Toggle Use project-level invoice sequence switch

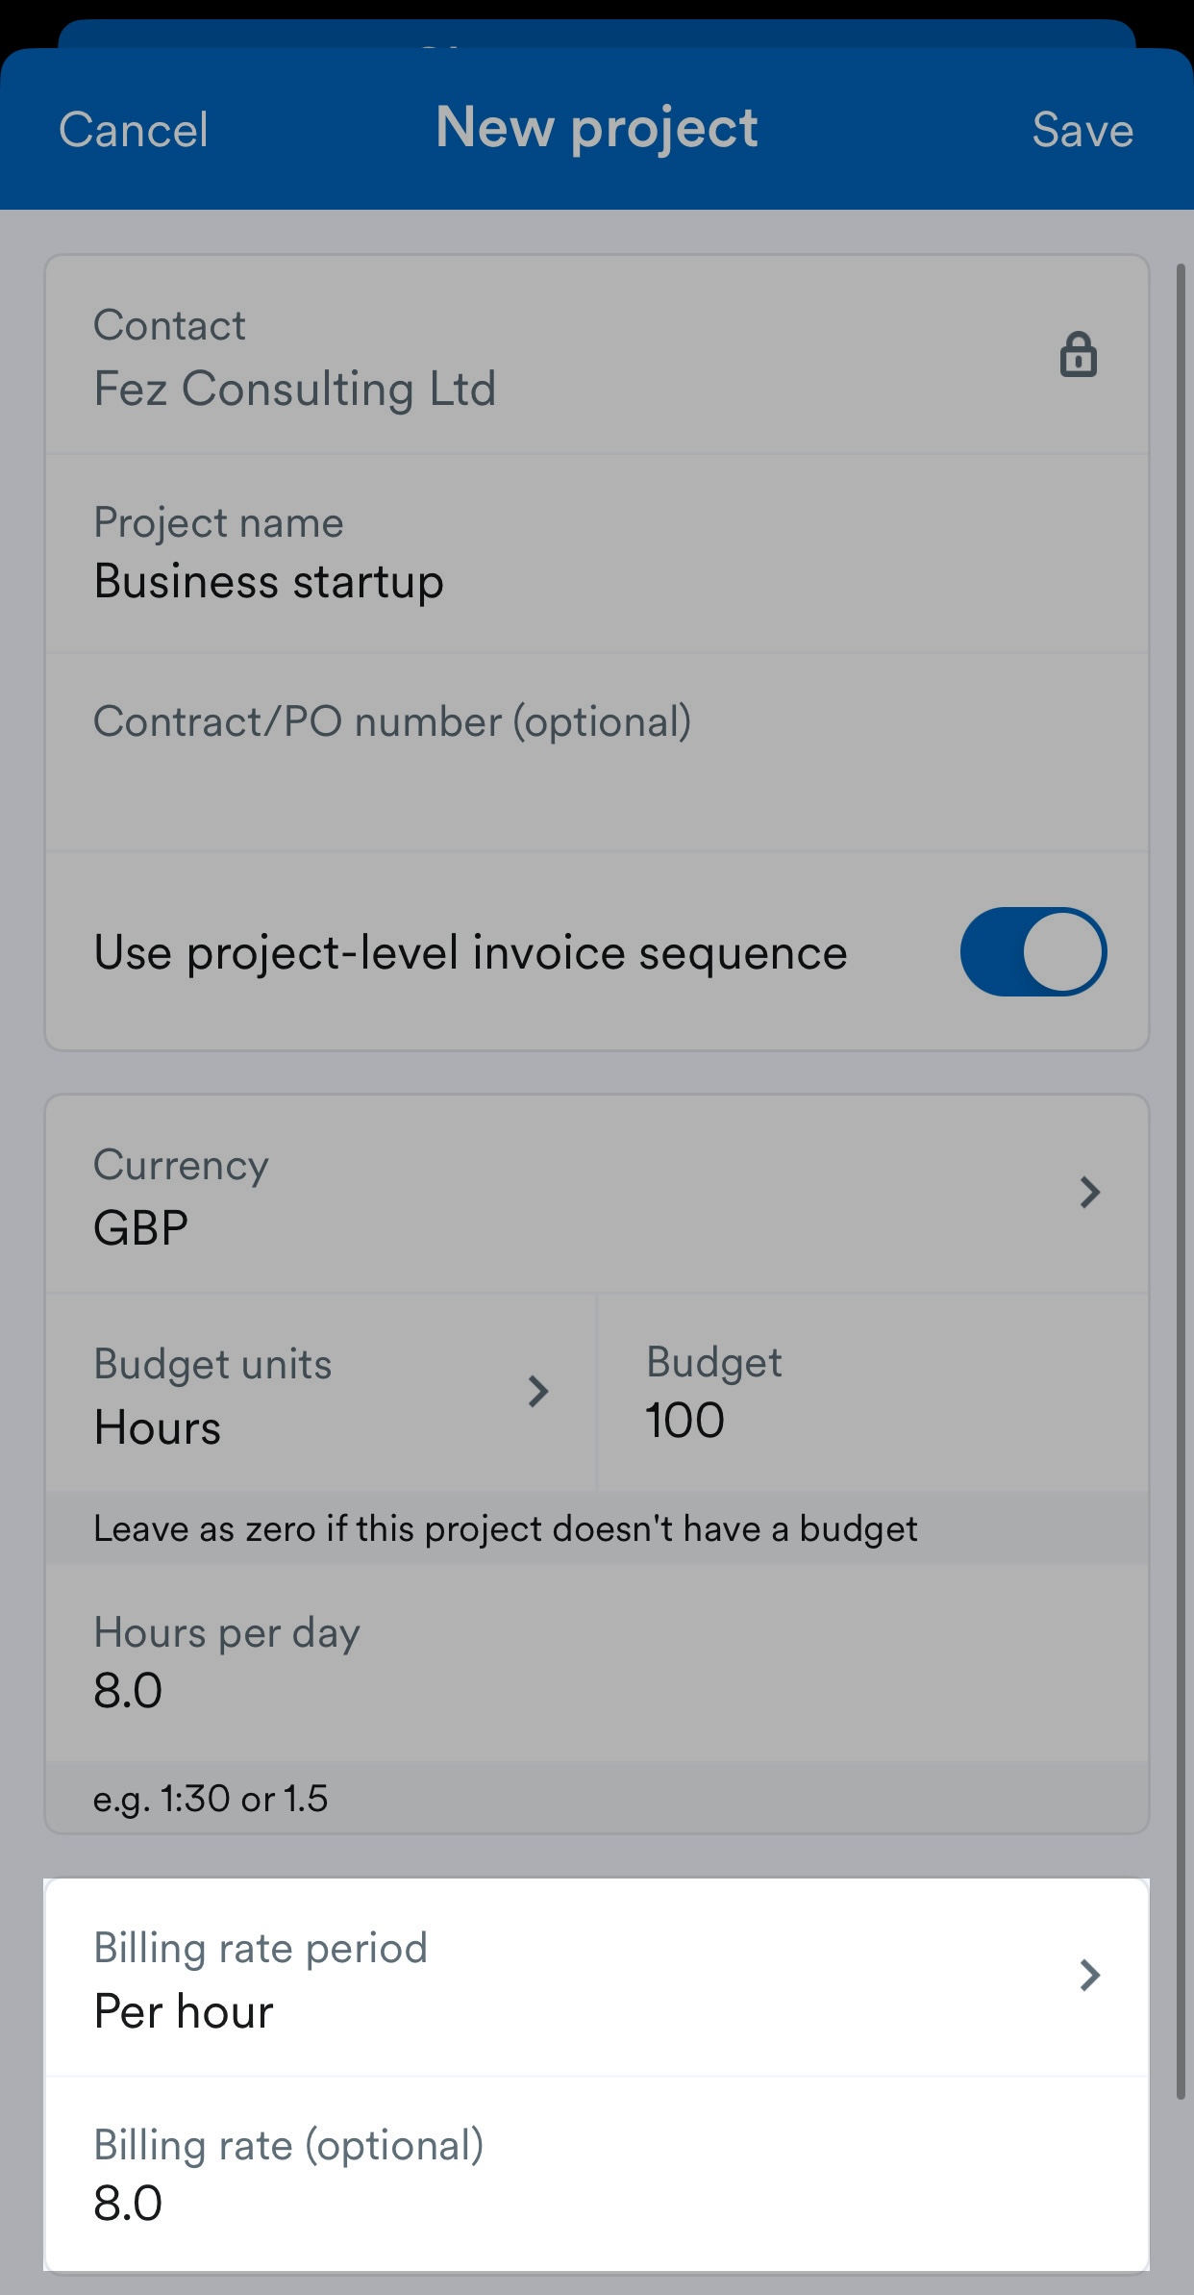[x=1032, y=952]
